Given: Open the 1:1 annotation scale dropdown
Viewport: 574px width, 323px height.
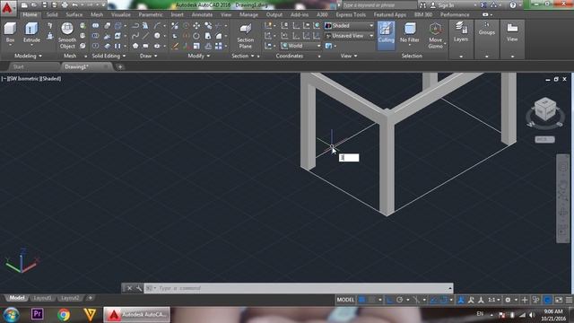Looking at the screenshot, I should [494, 300].
